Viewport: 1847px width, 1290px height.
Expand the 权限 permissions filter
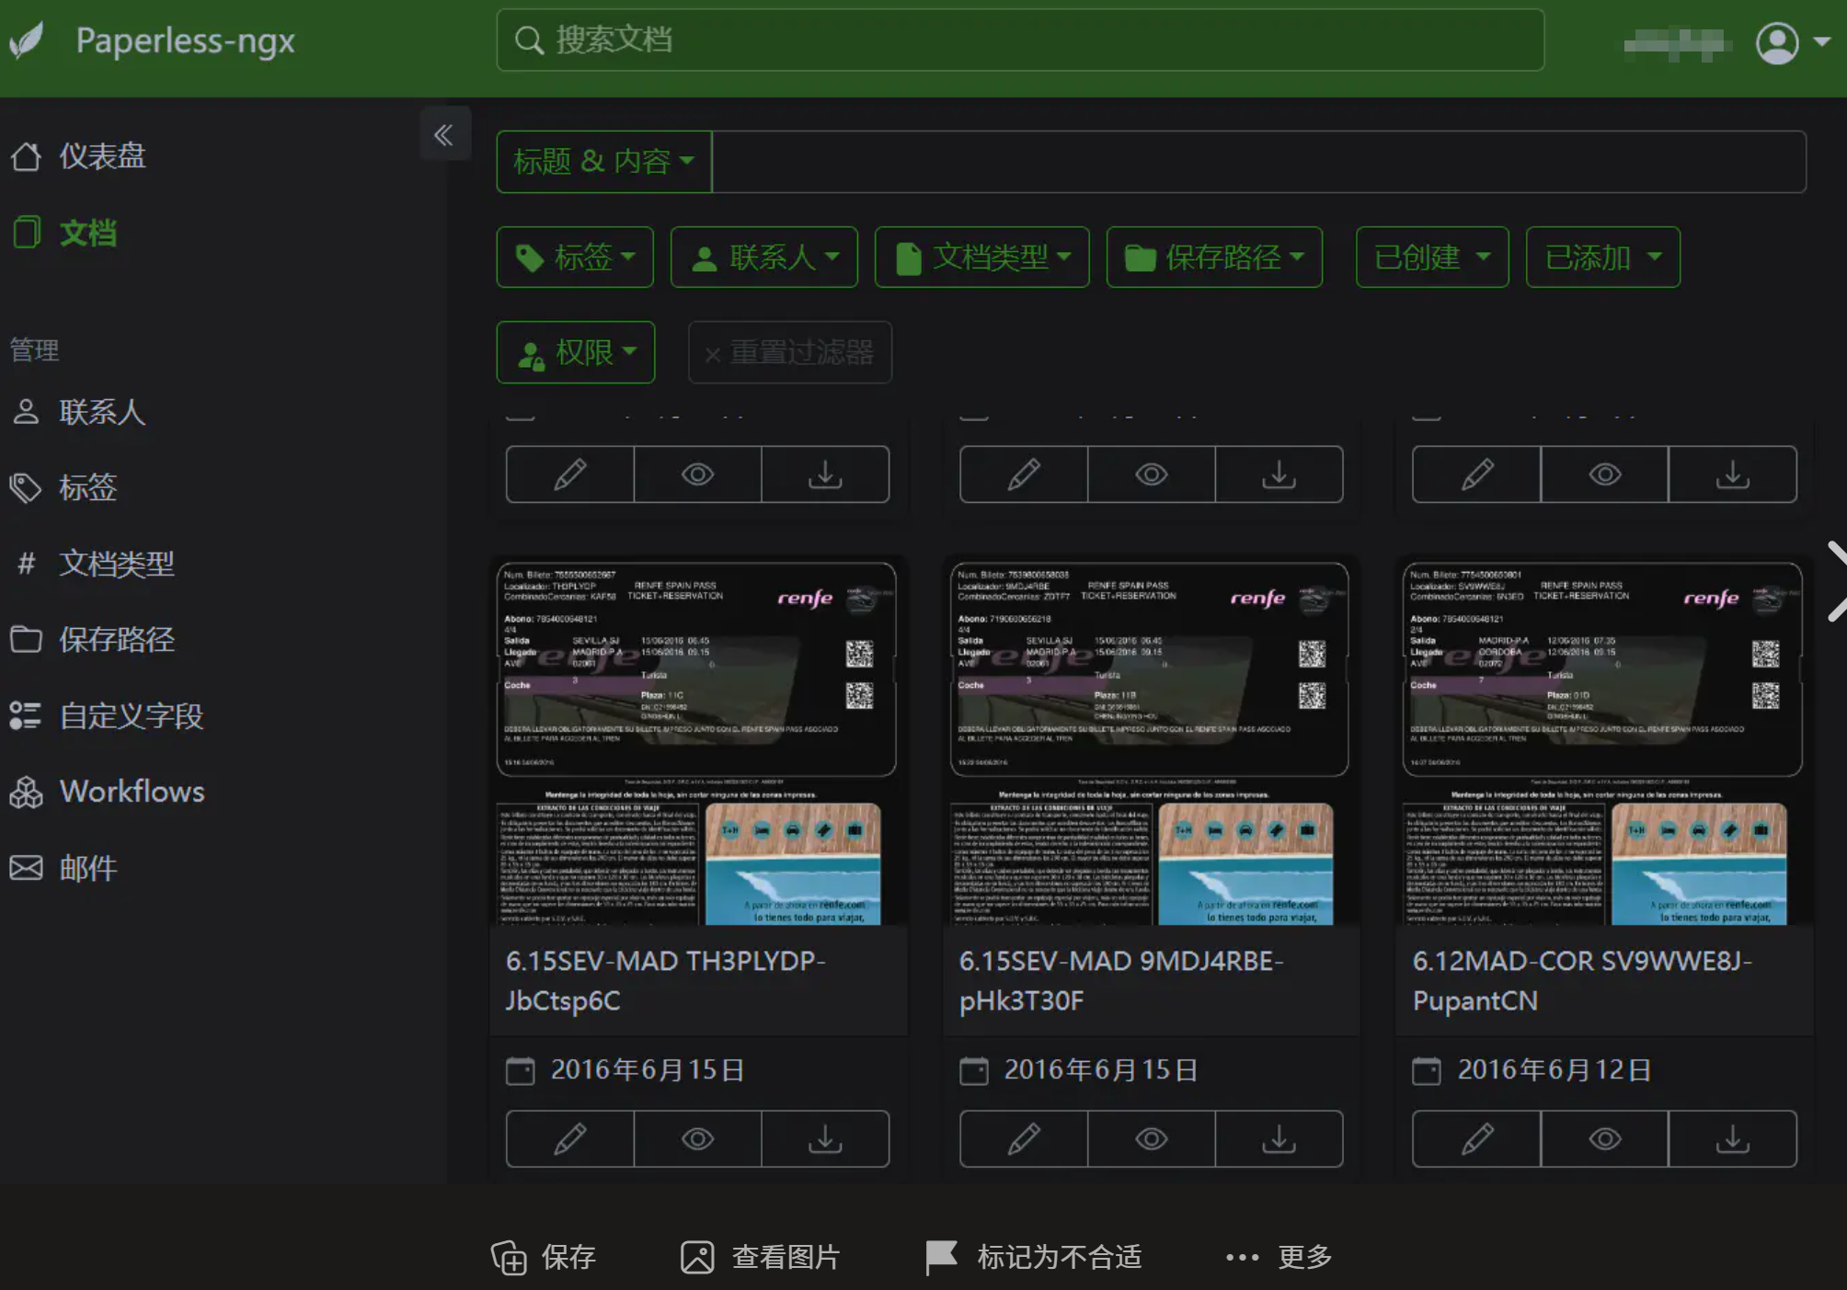(576, 352)
